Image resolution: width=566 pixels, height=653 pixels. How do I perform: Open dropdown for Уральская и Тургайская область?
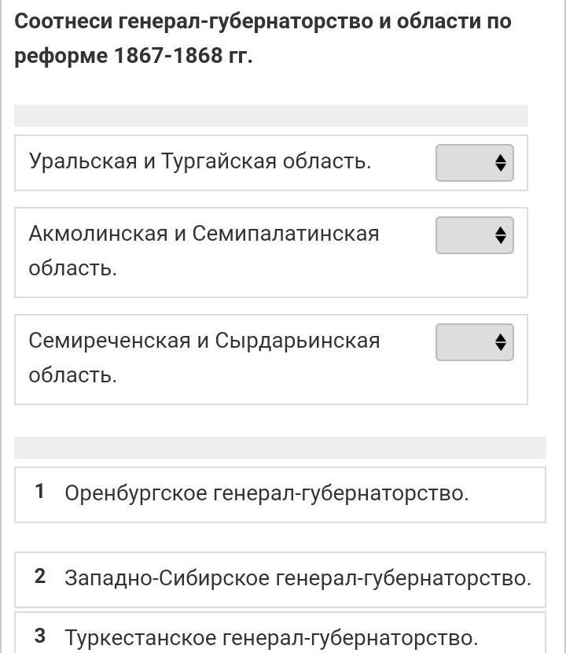click(474, 163)
